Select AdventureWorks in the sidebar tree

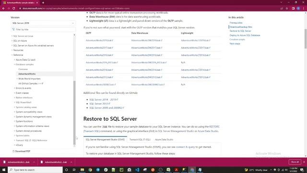pyautogui.click(x=27, y=74)
